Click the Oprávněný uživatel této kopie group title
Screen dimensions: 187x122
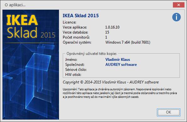pos(92,54)
